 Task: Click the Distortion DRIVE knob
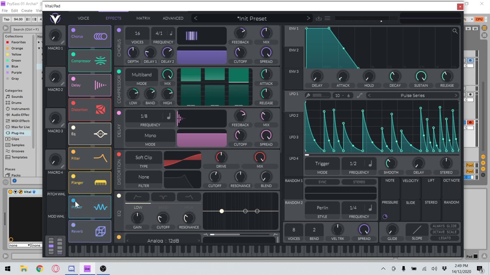tap(221, 157)
